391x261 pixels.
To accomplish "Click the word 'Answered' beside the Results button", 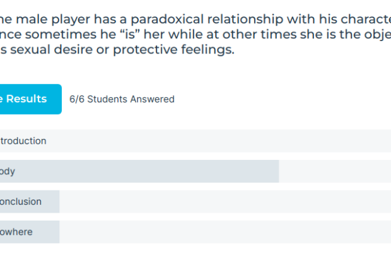I will click(152, 99).
